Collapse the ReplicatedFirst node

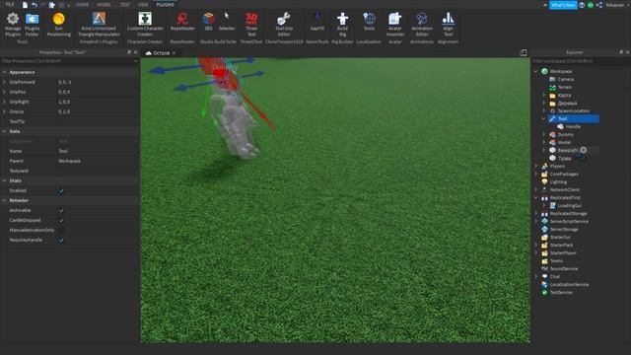[535, 197]
